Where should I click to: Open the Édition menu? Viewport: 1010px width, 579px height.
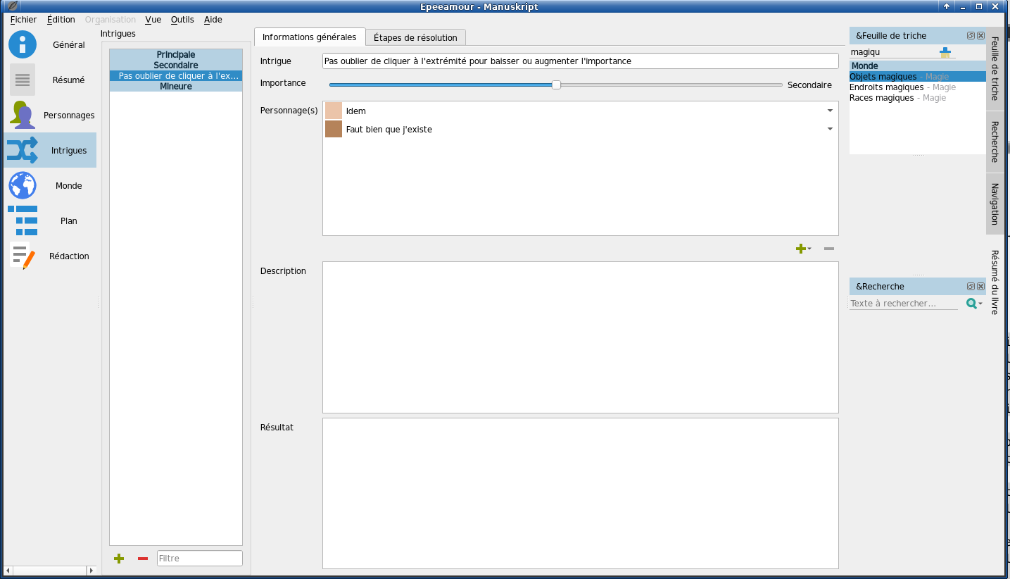coord(61,20)
